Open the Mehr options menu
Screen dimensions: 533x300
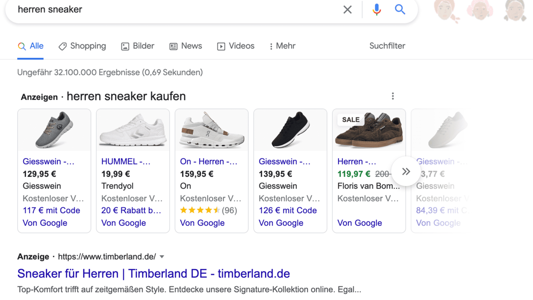pyautogui.click(x=282, y=46)
